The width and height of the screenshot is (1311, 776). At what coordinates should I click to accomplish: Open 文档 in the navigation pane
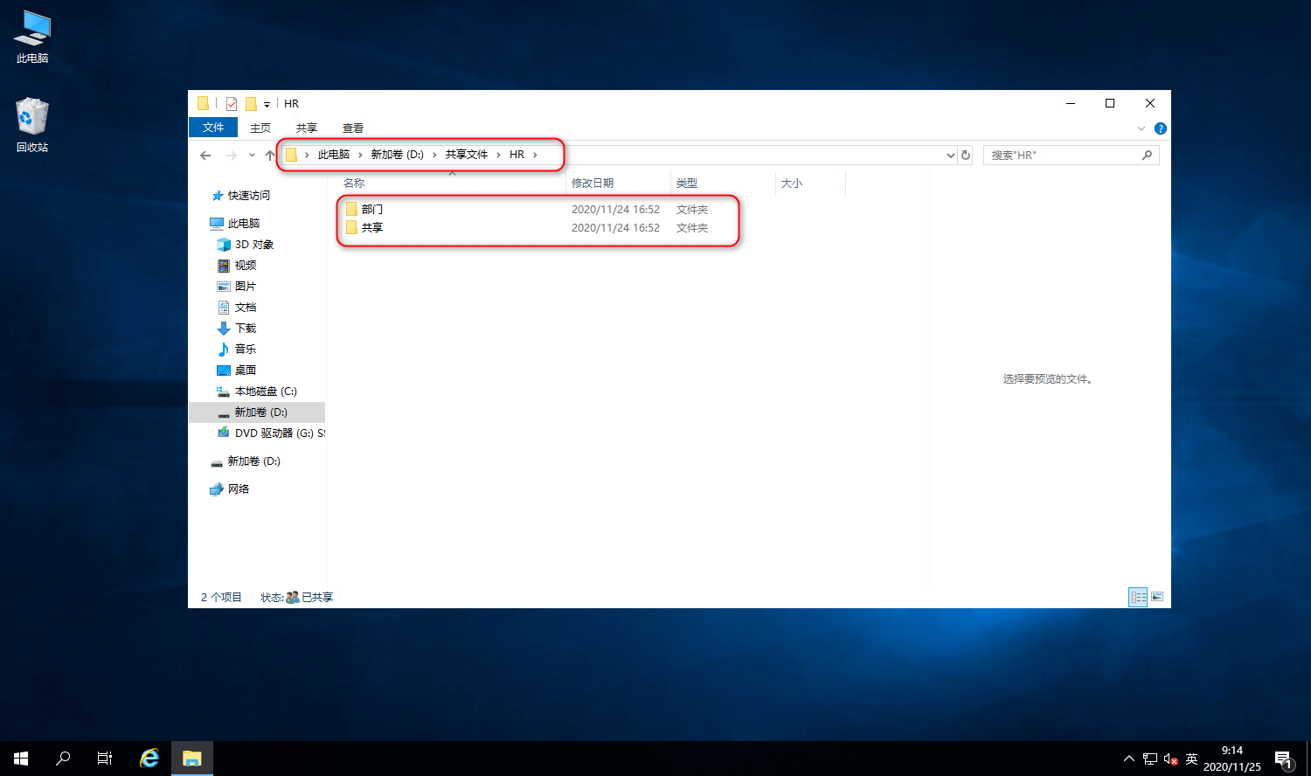pyautogui.click(x=246, y=308)
